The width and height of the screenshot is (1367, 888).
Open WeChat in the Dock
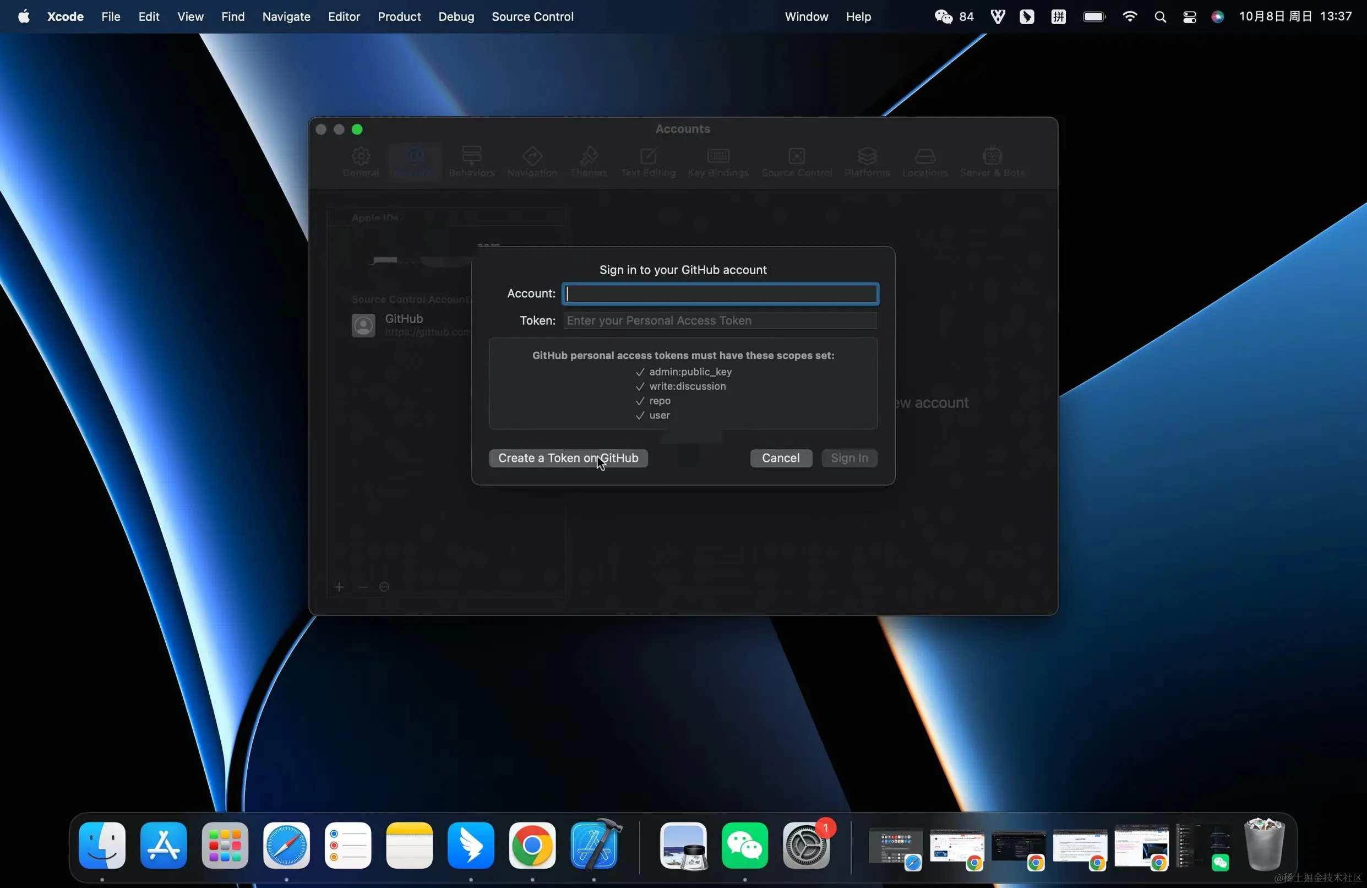[x=744, y=846]
